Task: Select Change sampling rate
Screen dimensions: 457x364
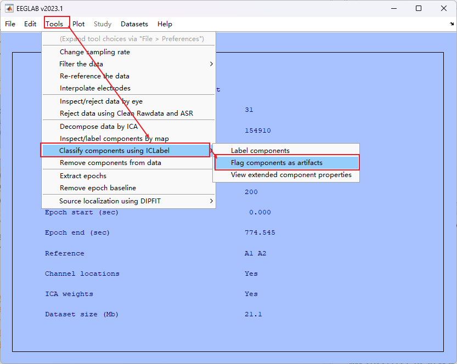Action: point(128,52)
